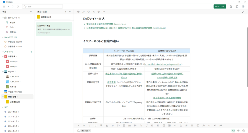
Task: Open the 簿記・経理 note list options menu
Action: pos(70,12)
